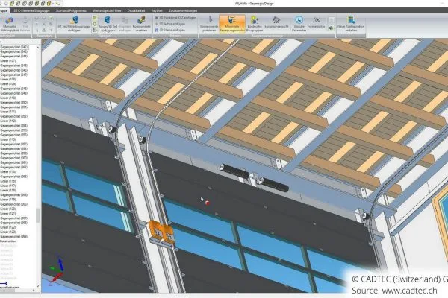The image size is (448, 298).
Task: Click Neues 3D Teil einfügen icon
Action: click(108, 20)
